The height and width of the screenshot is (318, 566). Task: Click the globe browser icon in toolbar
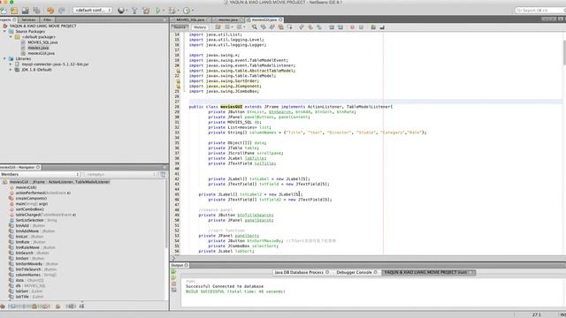tap(120, 11)
